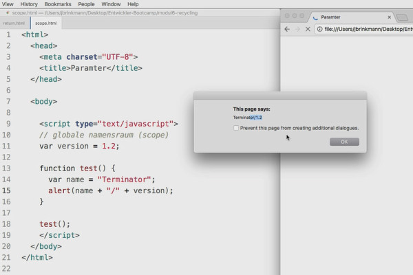Open the Window menu
413x275 pixels.
click(x=111, y=4)
